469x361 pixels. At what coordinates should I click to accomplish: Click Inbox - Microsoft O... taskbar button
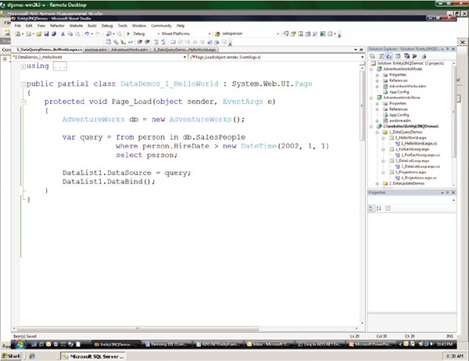tap(268, 345)
